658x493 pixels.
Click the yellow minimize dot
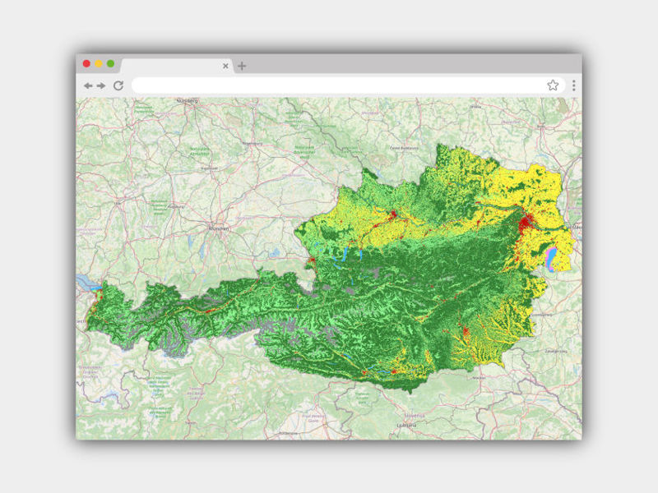pyautogui.click(x=98, y=64)
